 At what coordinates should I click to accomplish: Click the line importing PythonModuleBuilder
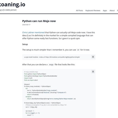tap(41, 76)
